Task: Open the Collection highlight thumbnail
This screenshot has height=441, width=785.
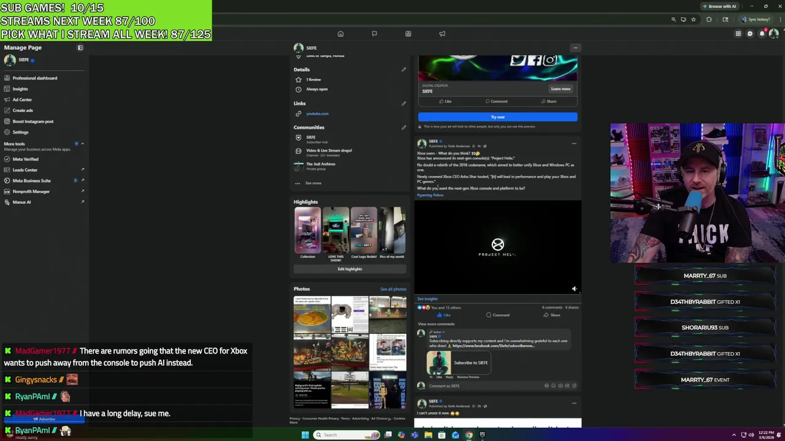Action: click(307, 231)
